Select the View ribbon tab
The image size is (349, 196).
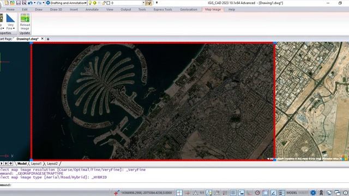[x=110, y=10]
